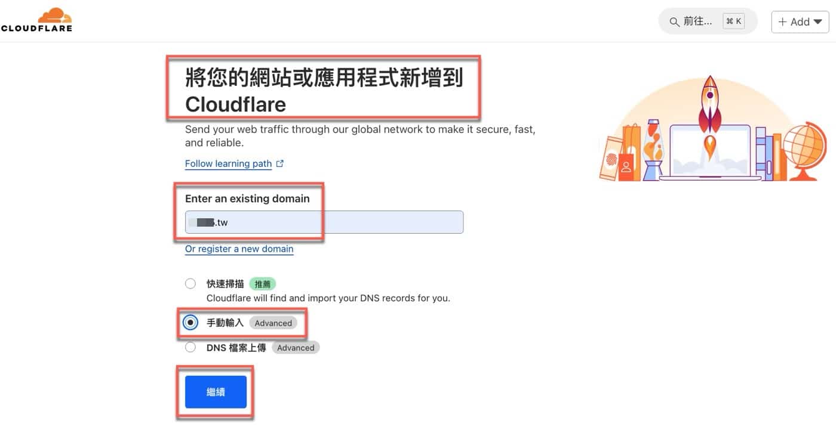
Task: Click the Cloudflare logo
Action: pyautogui.click(x=36, y=20)
